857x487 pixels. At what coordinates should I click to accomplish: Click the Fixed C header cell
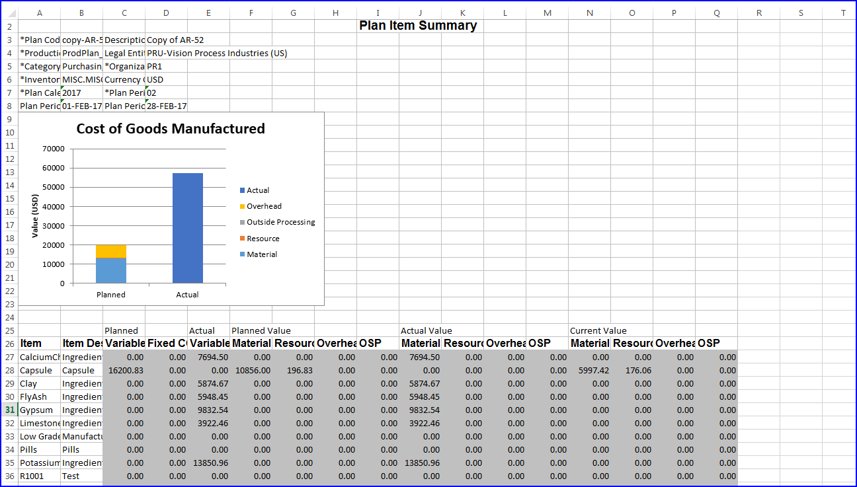[166, 344]
